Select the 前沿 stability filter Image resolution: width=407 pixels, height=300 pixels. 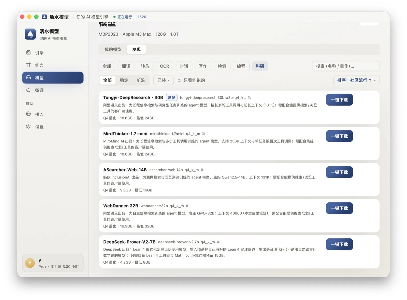(140, 80)
